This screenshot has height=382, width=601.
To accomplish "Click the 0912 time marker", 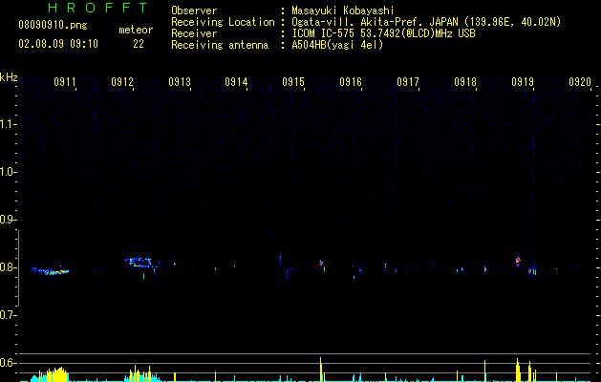I will (122, 82).
